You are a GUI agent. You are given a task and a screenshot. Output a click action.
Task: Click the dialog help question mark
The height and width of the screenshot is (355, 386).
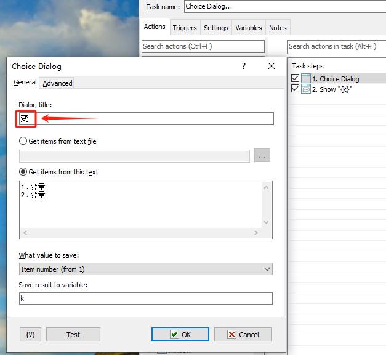click(x=243, y=67)
